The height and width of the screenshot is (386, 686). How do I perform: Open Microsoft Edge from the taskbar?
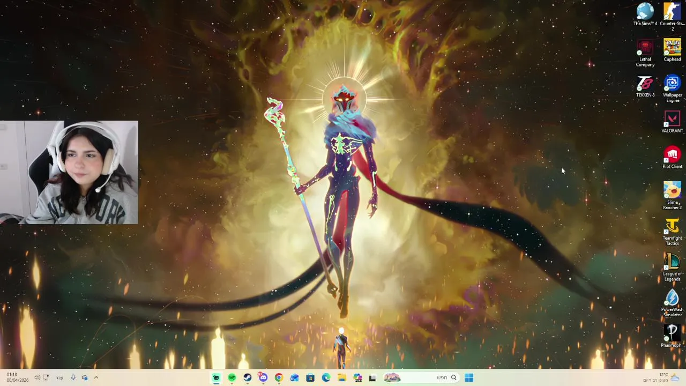click(x=326, y=378)
